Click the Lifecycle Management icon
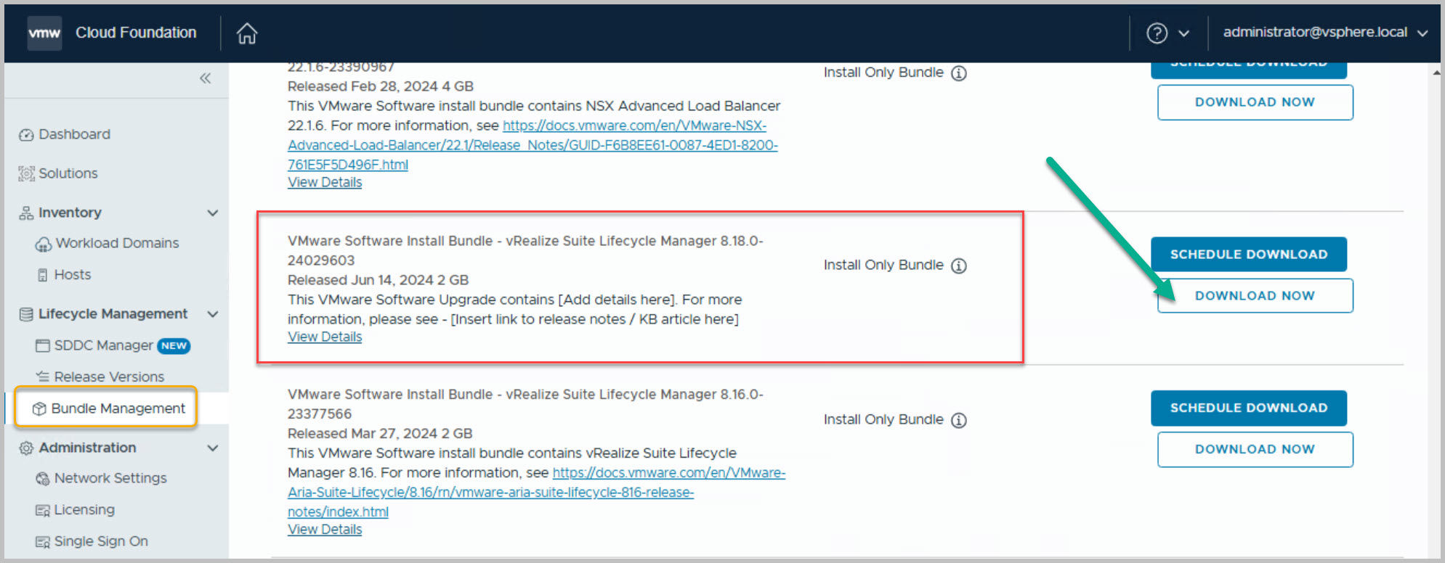Viewport: 1445px width, 563px height. click(x=26, y=314)
